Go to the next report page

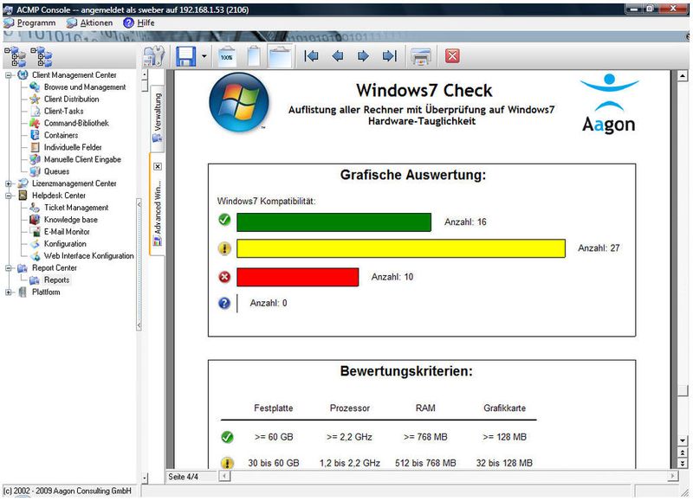click(x=363, y=56)
